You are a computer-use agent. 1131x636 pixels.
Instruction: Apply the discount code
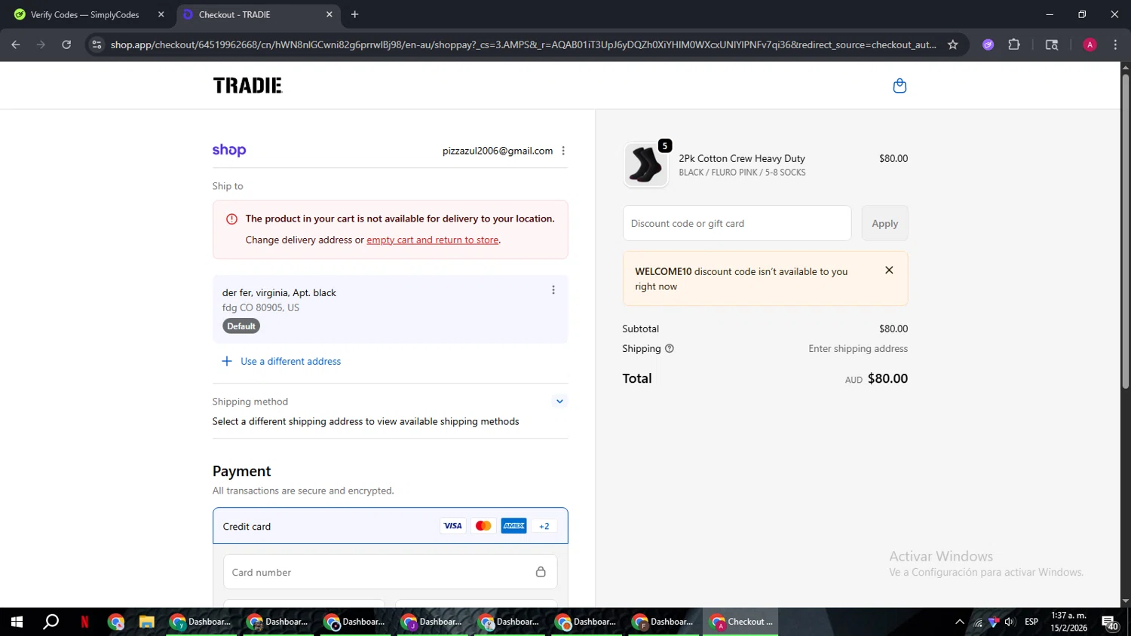[x=884, y=223]
